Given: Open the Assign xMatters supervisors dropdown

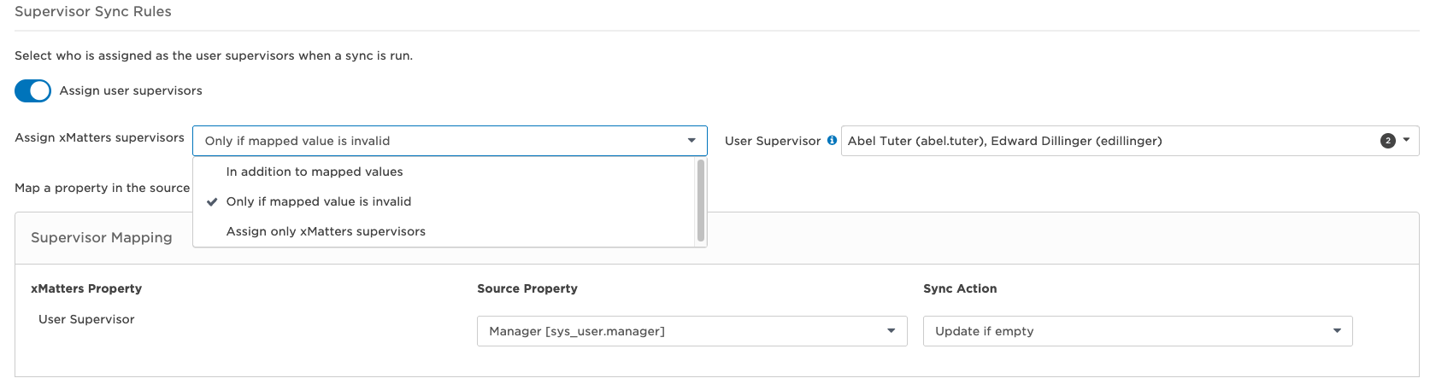Looking at the screenshot, I should [450, 141].
